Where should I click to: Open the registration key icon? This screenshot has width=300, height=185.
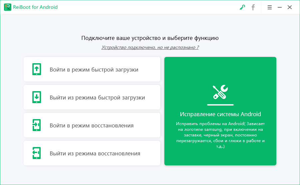(x=242, y=7)
